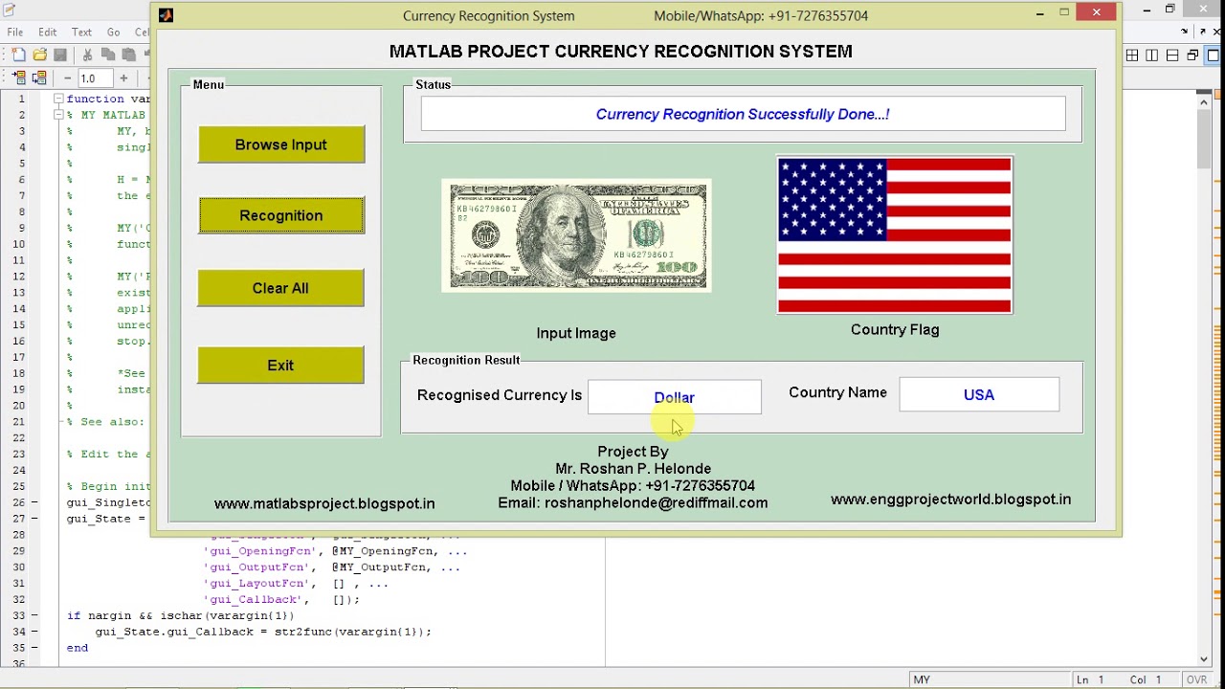
Task: Click the breakpoint dash at line 33
Action: coord(35,615)
